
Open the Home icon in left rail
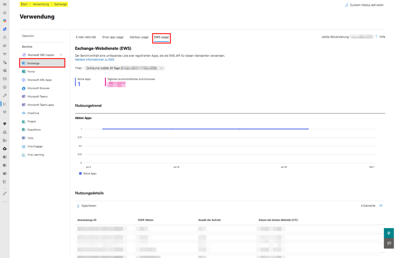[5, 12]
